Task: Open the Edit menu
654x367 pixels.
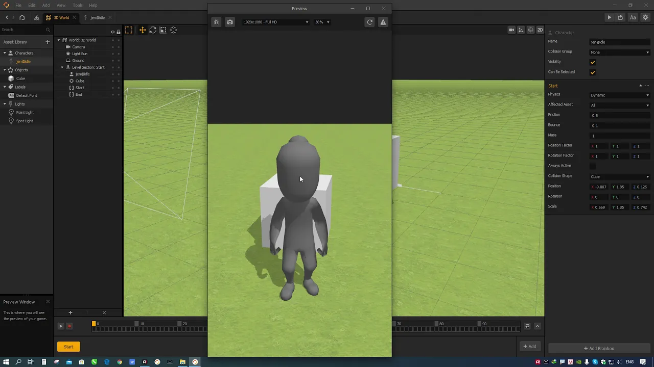Action: point(32,5)
